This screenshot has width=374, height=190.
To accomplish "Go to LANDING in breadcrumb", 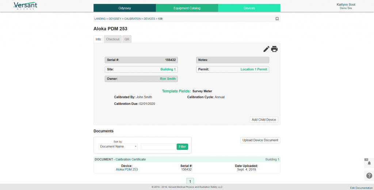I will (100, 19).
